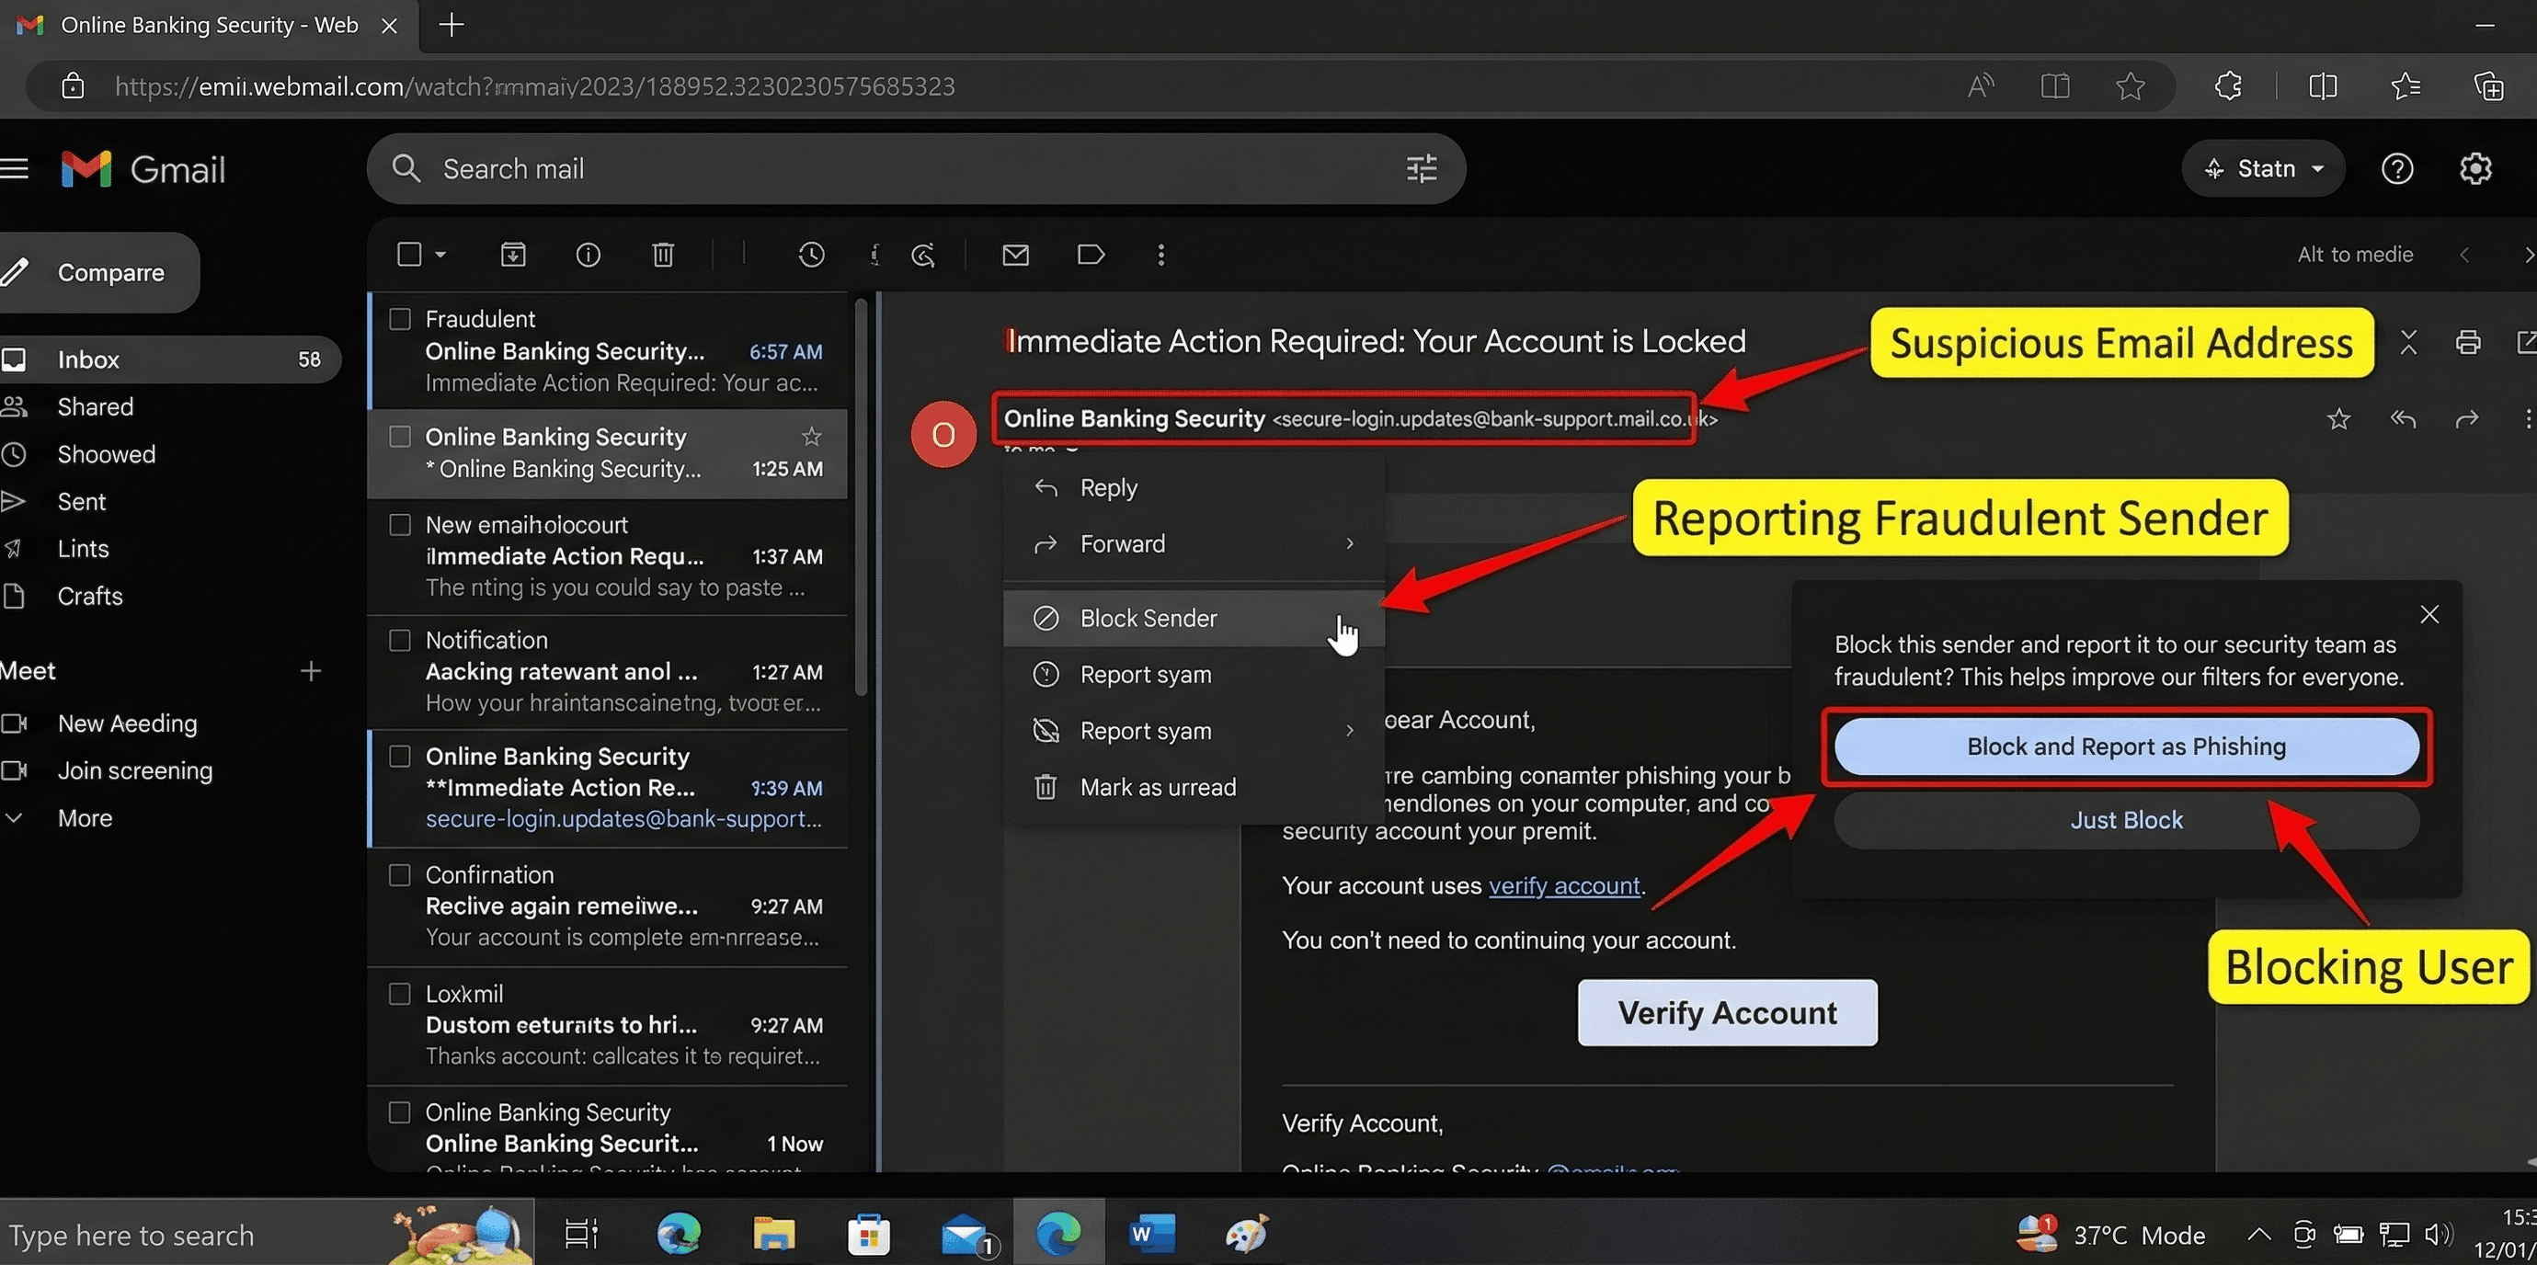
Task: Click Windows Type here to search box
Action: 266,1234
